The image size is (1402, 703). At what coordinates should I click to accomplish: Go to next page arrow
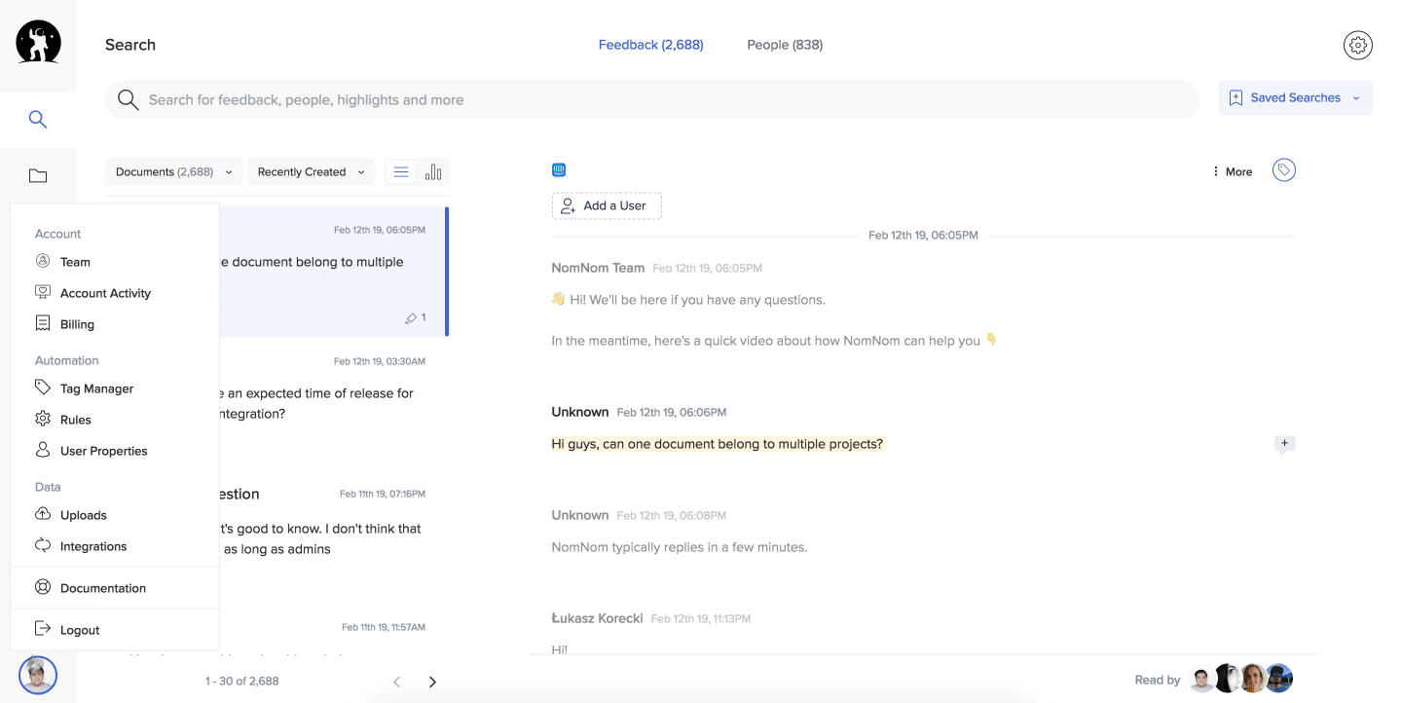pos(432,682)
